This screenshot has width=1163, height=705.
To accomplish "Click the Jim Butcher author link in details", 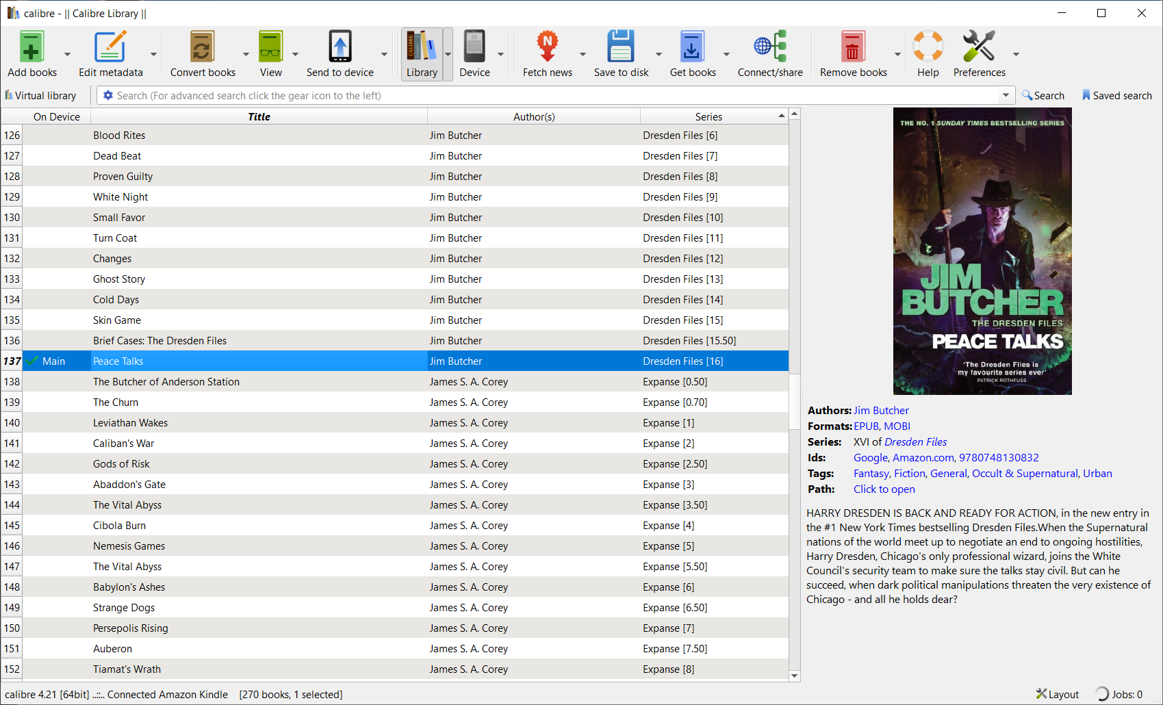I will (x=881, y=411).
